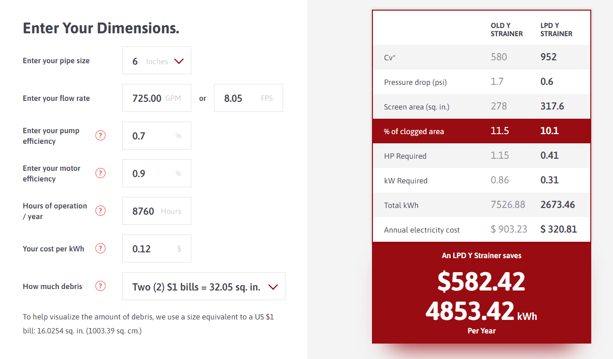
Task: Select the pipe size field showing 6 inches
Action: click(157, 60)
